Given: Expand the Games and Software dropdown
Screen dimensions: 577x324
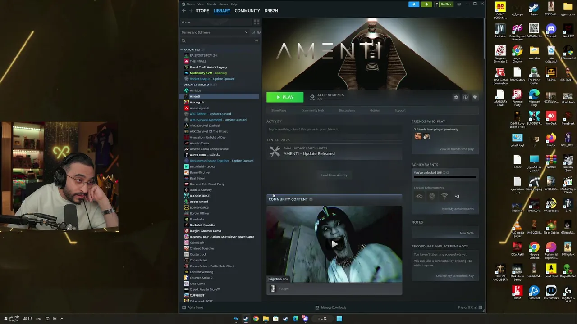Looking at the screenshot, I should 215,32.
